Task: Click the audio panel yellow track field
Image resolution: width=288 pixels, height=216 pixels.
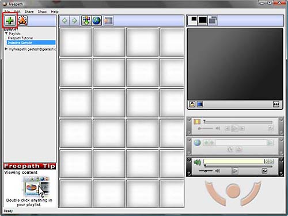Action: tap(234, 162)
